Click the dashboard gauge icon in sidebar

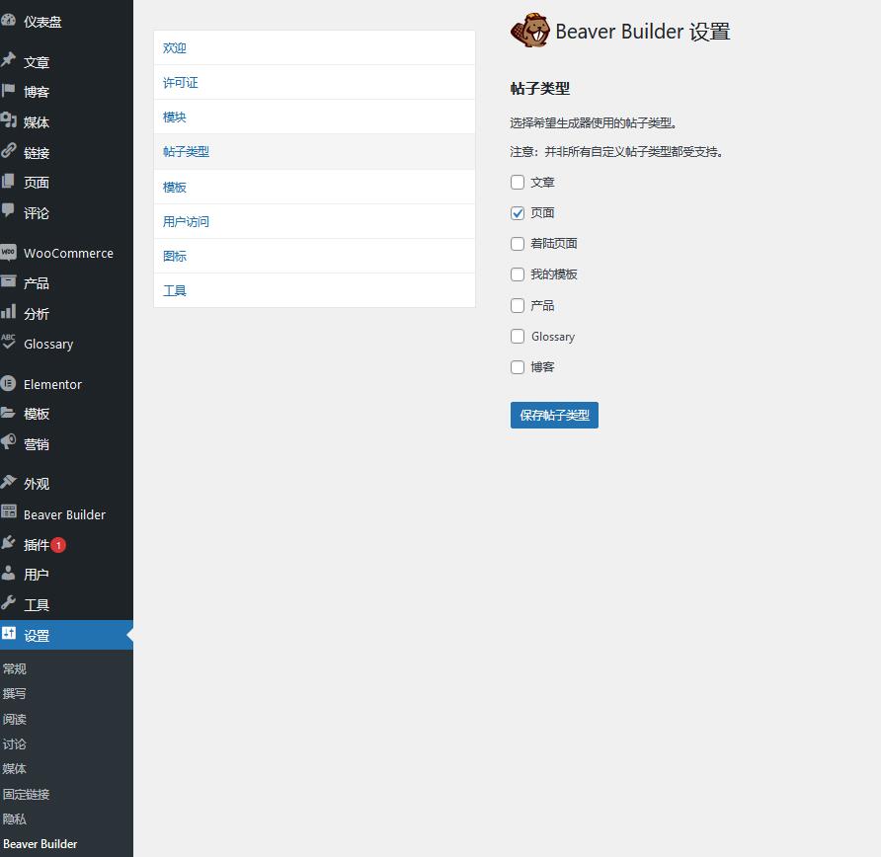(x=8, y=21)
